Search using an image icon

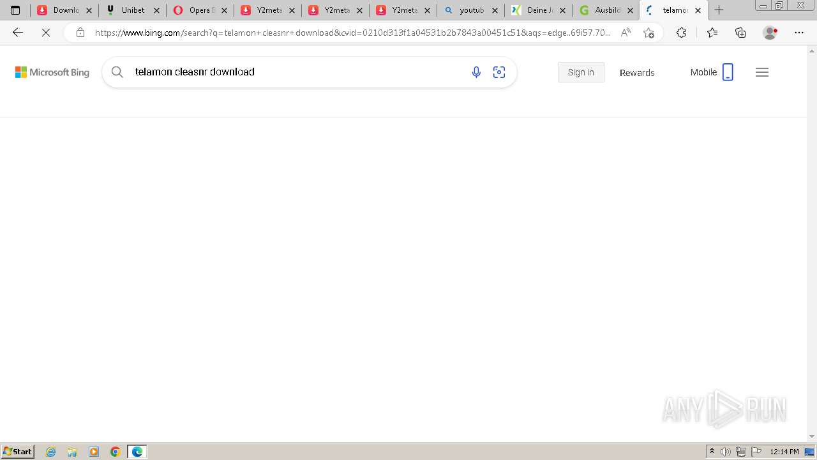pos(499,72)
